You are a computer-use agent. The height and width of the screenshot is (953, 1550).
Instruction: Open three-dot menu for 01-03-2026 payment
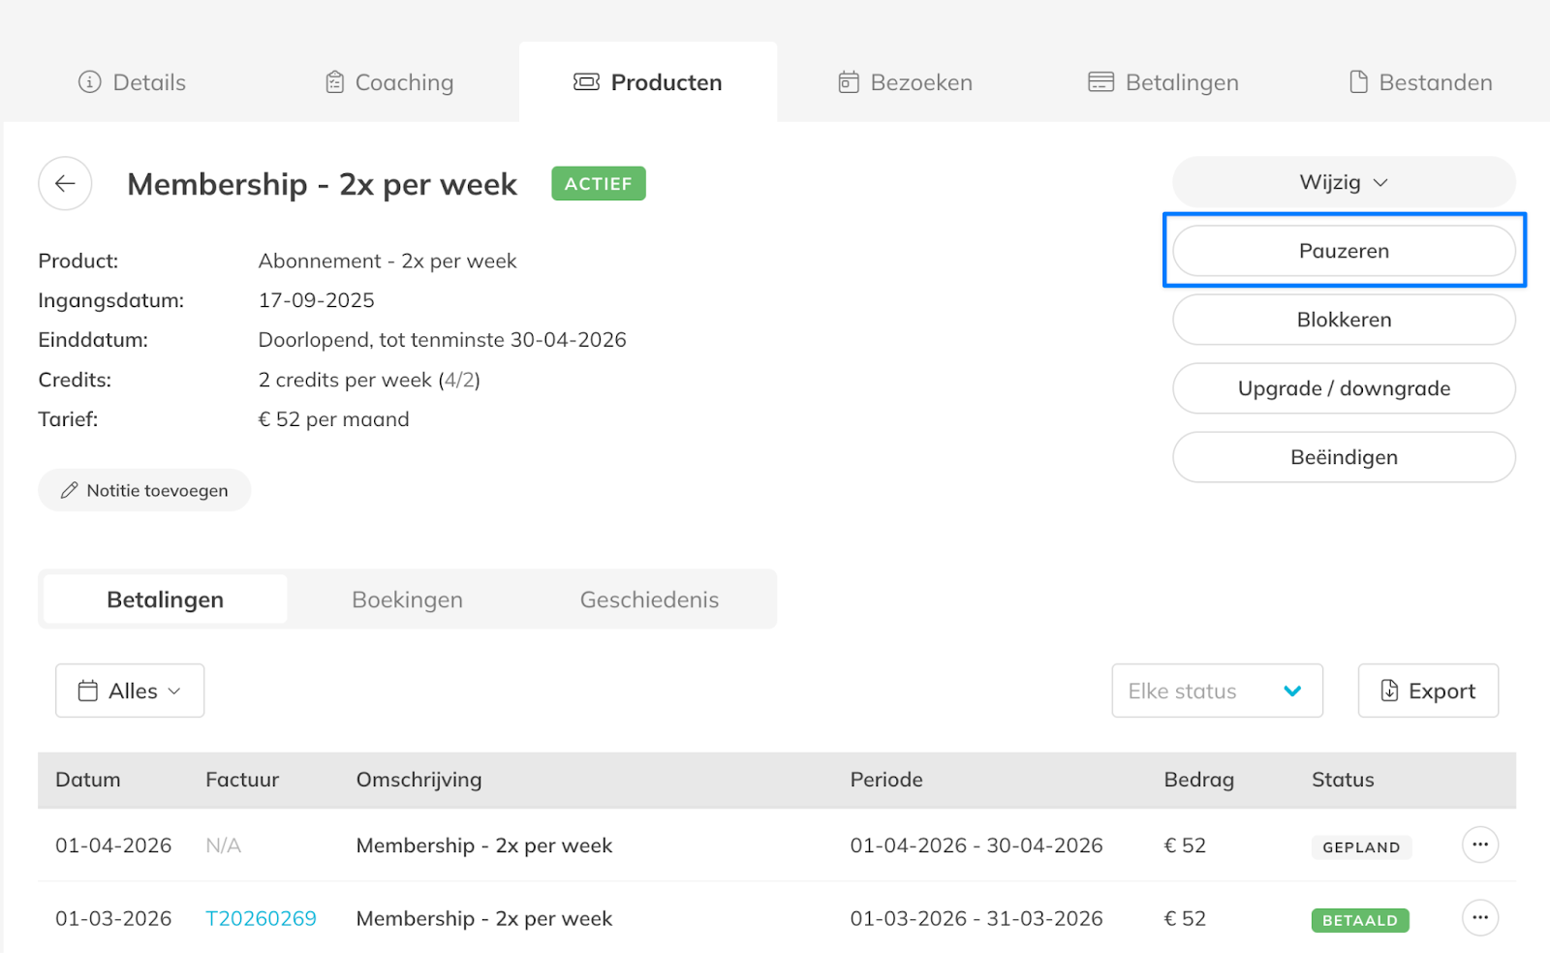click(x=1479, y=918)
